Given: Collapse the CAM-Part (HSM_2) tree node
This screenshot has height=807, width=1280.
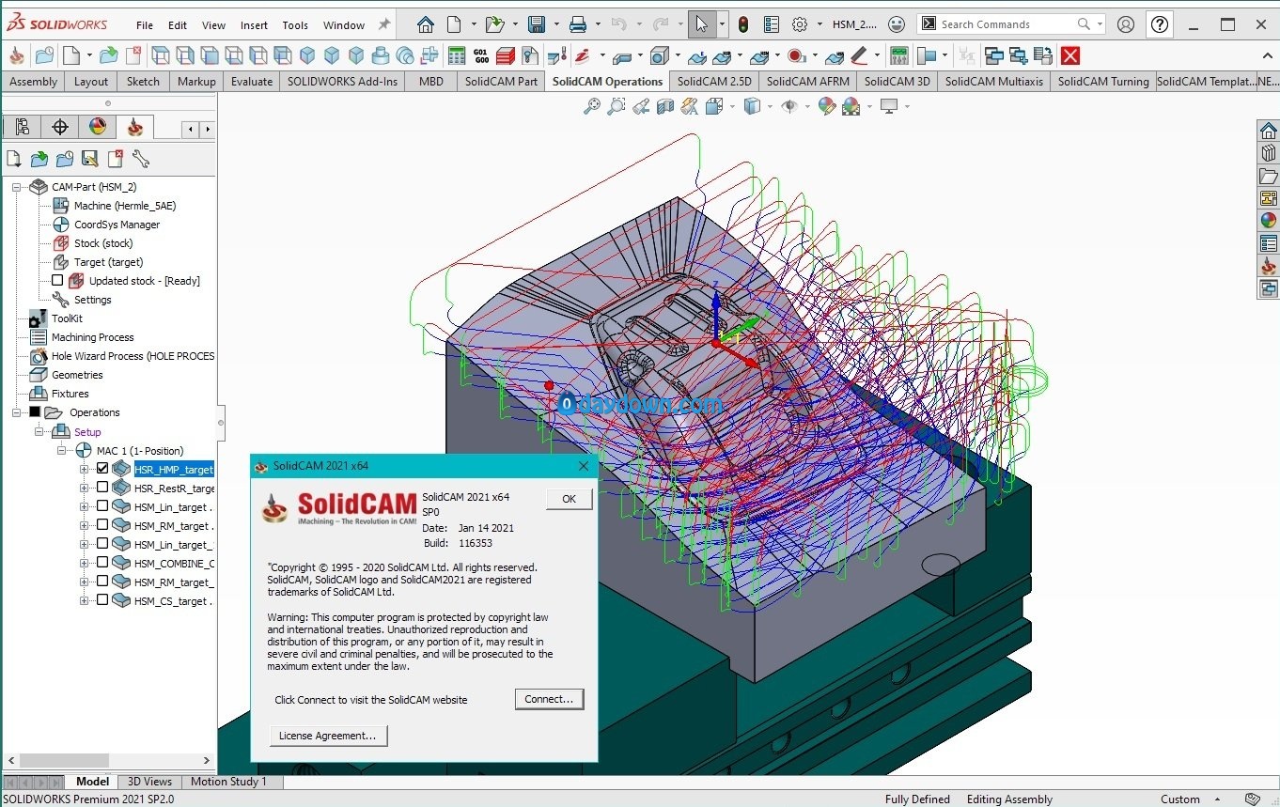Looking at the screenshot, I should point(16,187).
